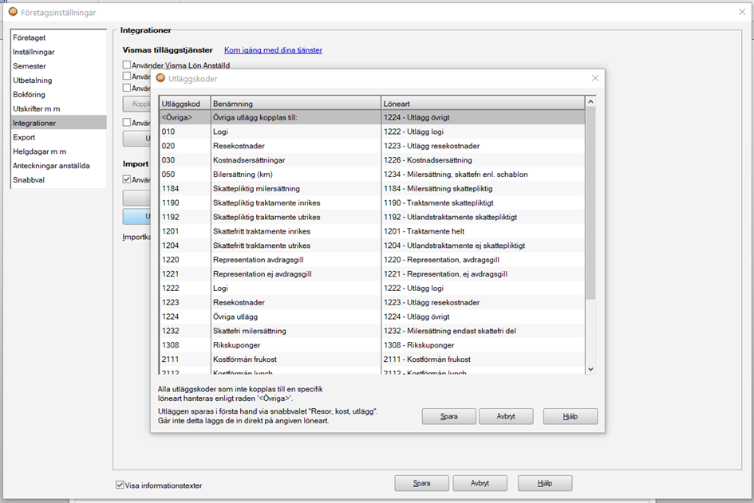The image size is (754, 503).
Task: Select row 1308 Rikskuponger
Action: tap(372, 345)
